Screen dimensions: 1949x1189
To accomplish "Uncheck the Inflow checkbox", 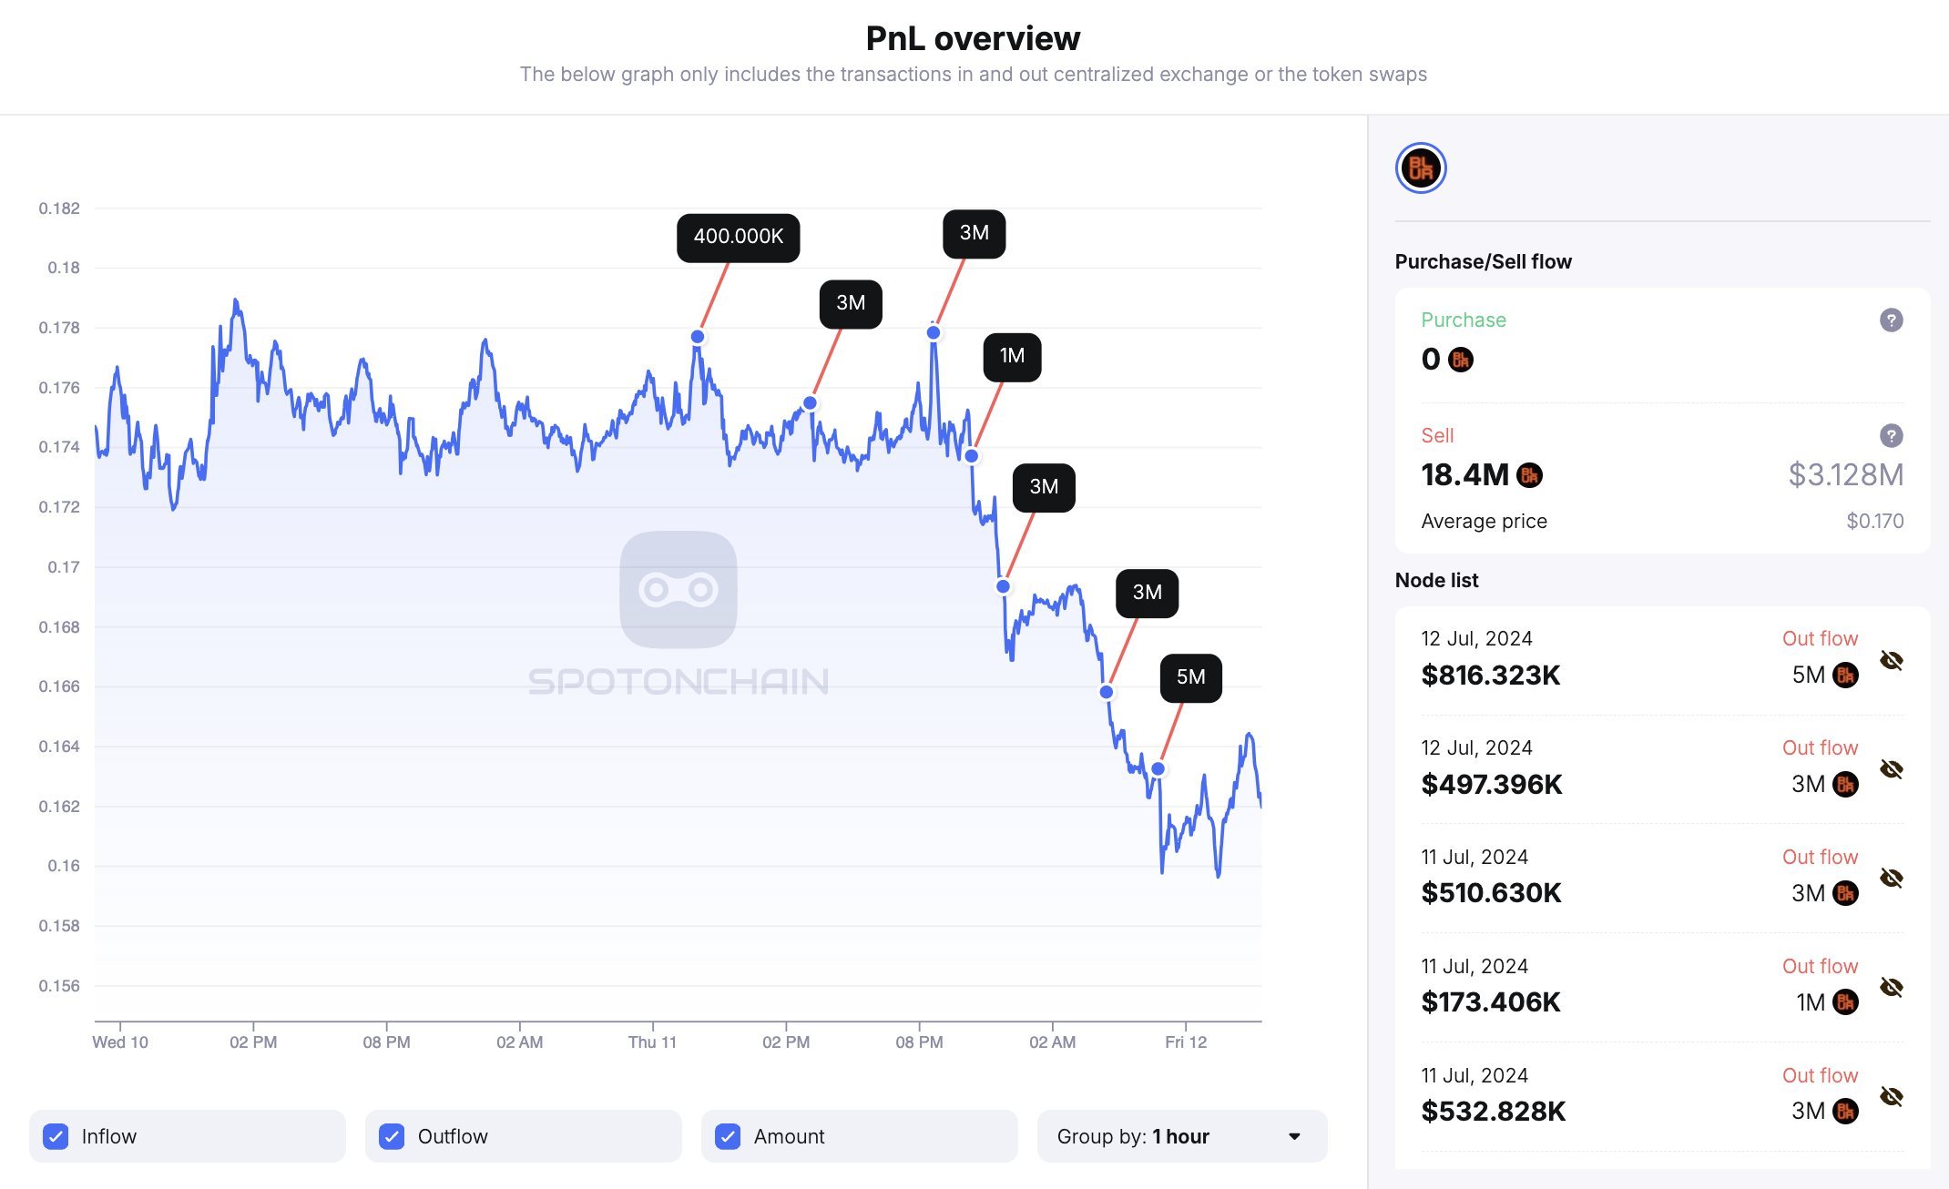I will tap(56, 1136).
